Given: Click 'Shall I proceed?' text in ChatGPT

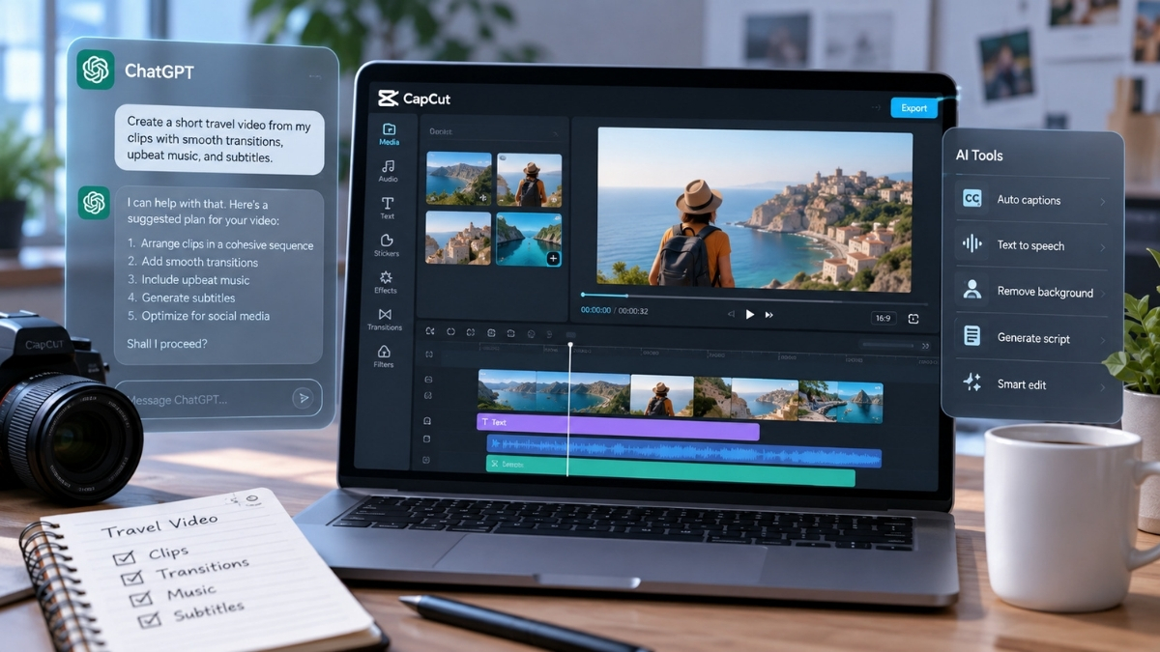Looking at the screenshot, I should pos(167,344).
